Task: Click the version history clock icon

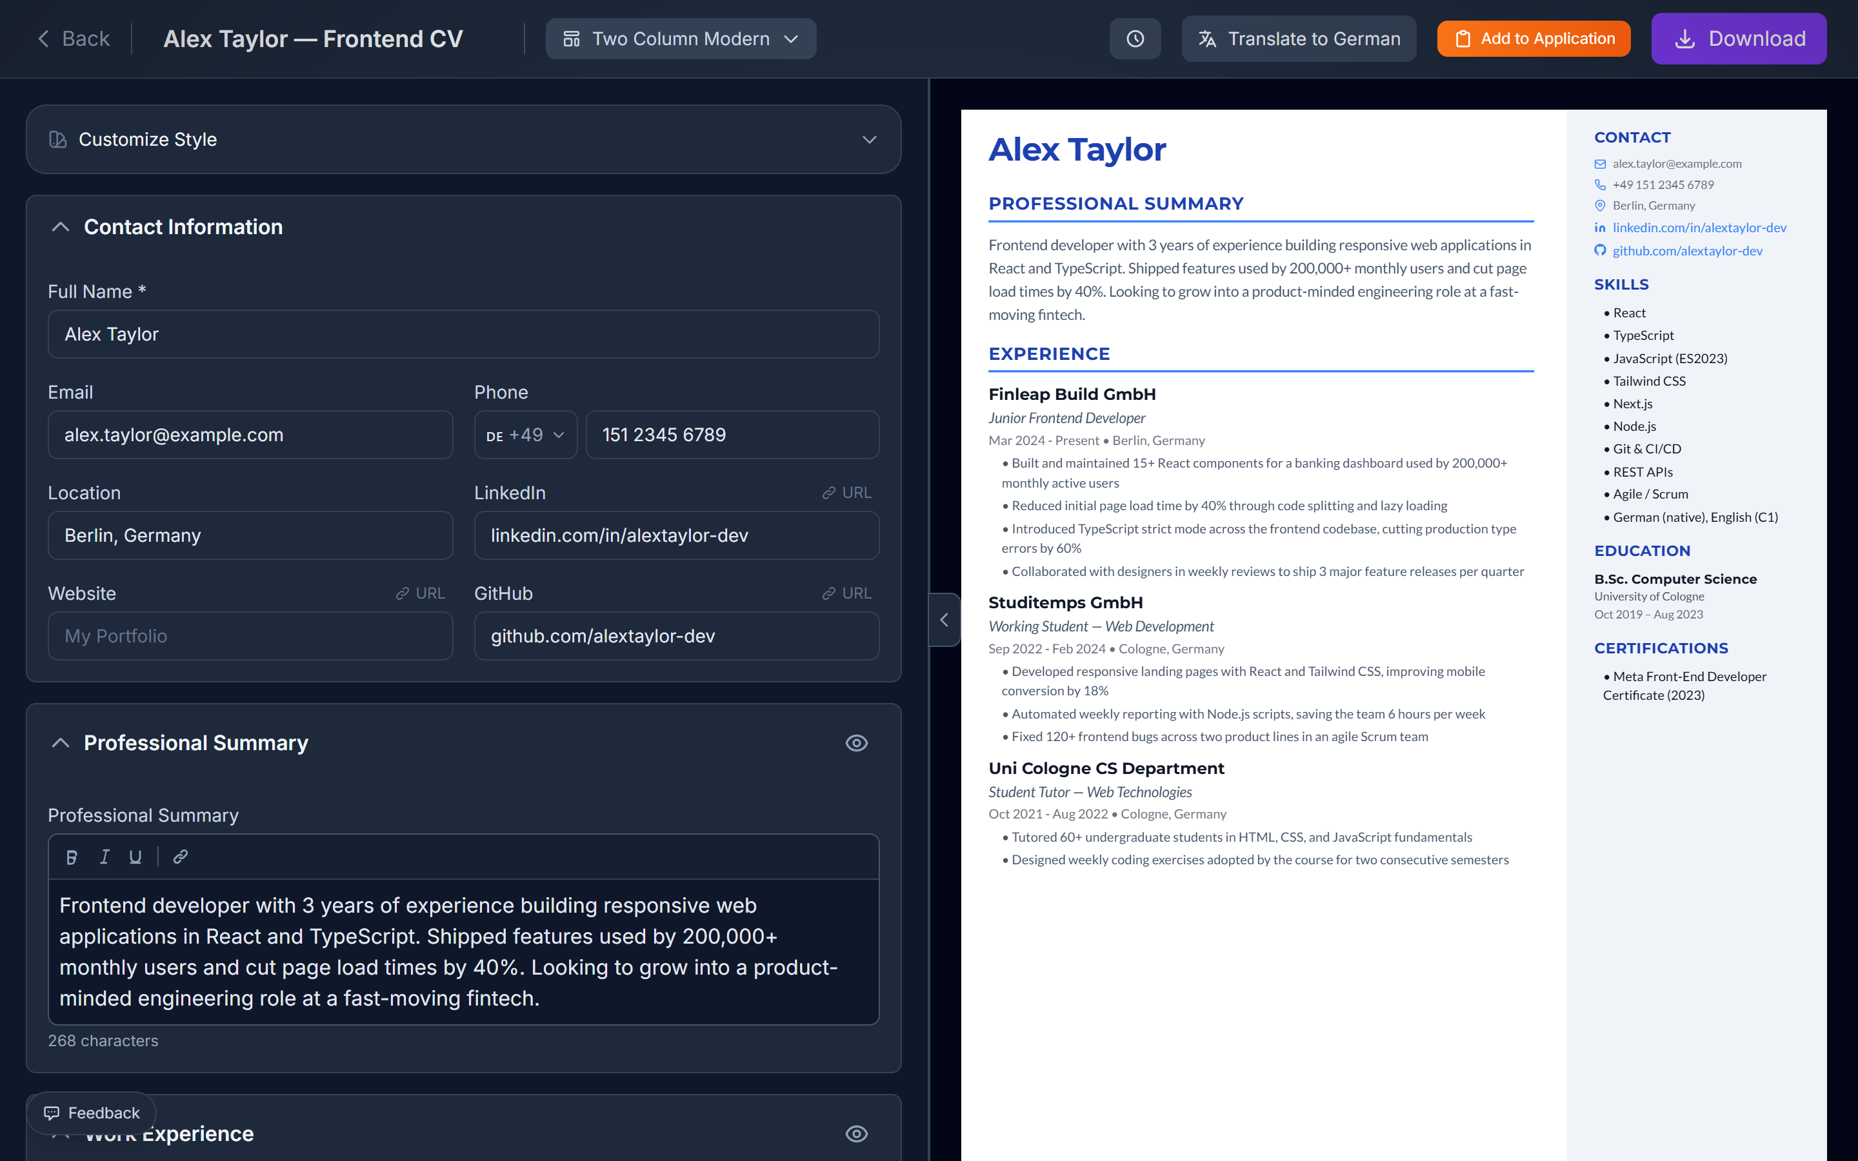Action: (x=1135, y=39)
